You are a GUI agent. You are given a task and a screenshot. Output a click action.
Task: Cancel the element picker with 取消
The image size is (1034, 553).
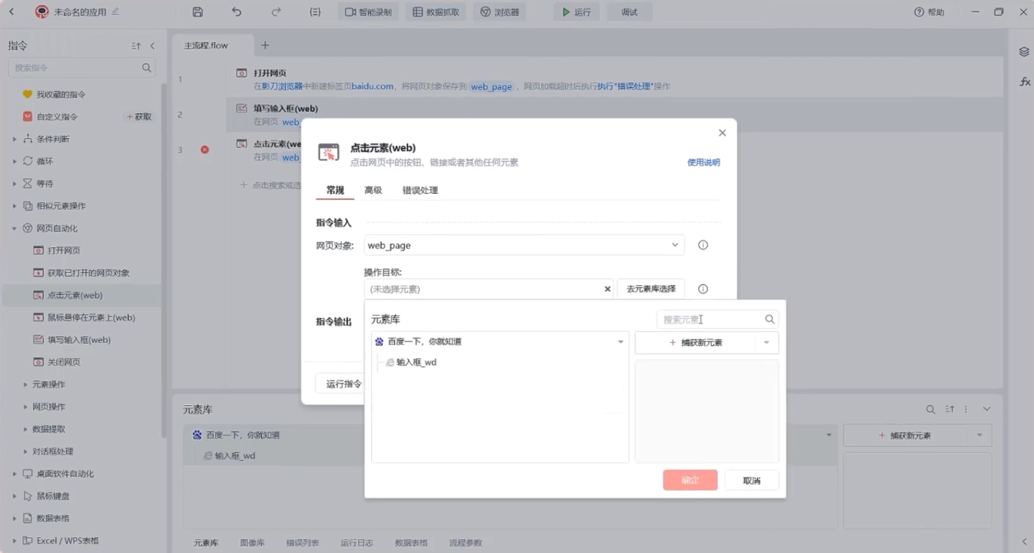tap(751, 481)
